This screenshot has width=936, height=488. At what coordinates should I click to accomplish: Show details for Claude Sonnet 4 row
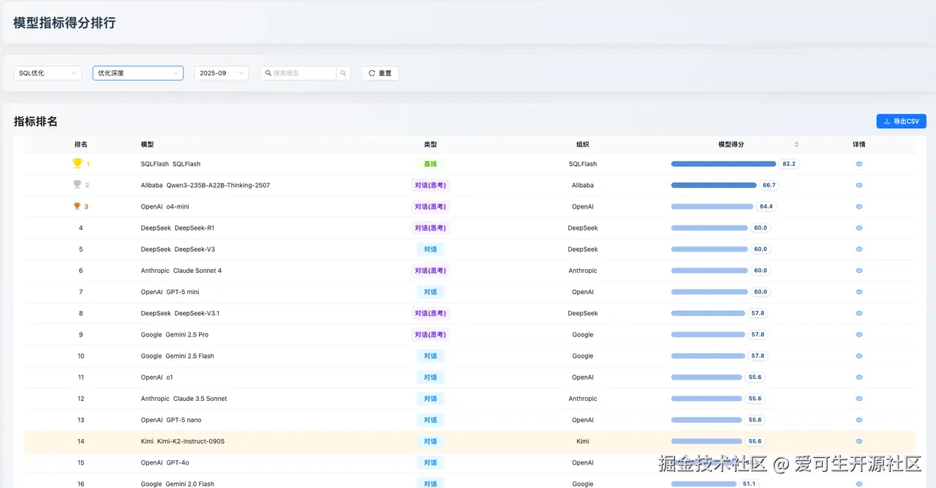click(859, 271)
